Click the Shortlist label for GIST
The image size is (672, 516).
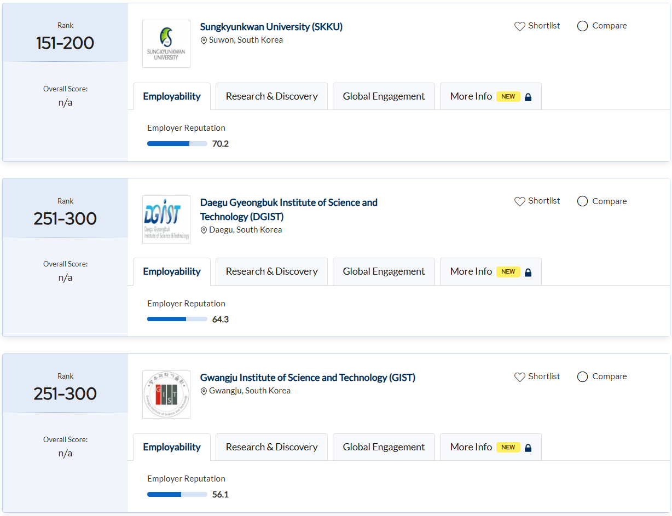[x=544, y=376]
